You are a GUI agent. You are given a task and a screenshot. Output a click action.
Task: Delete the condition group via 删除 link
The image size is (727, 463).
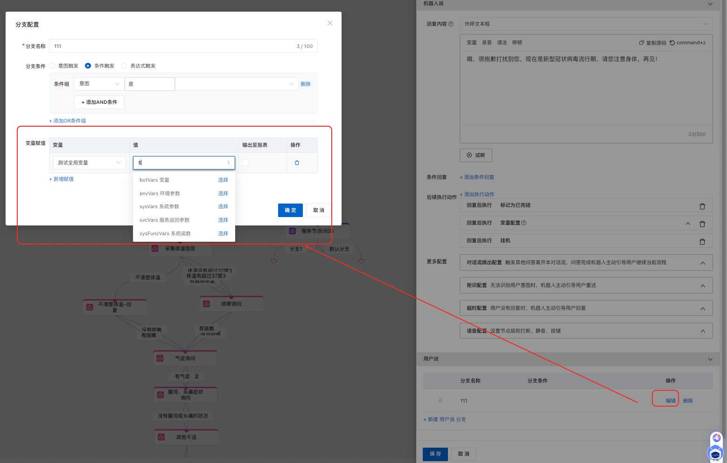coord(306,84)
